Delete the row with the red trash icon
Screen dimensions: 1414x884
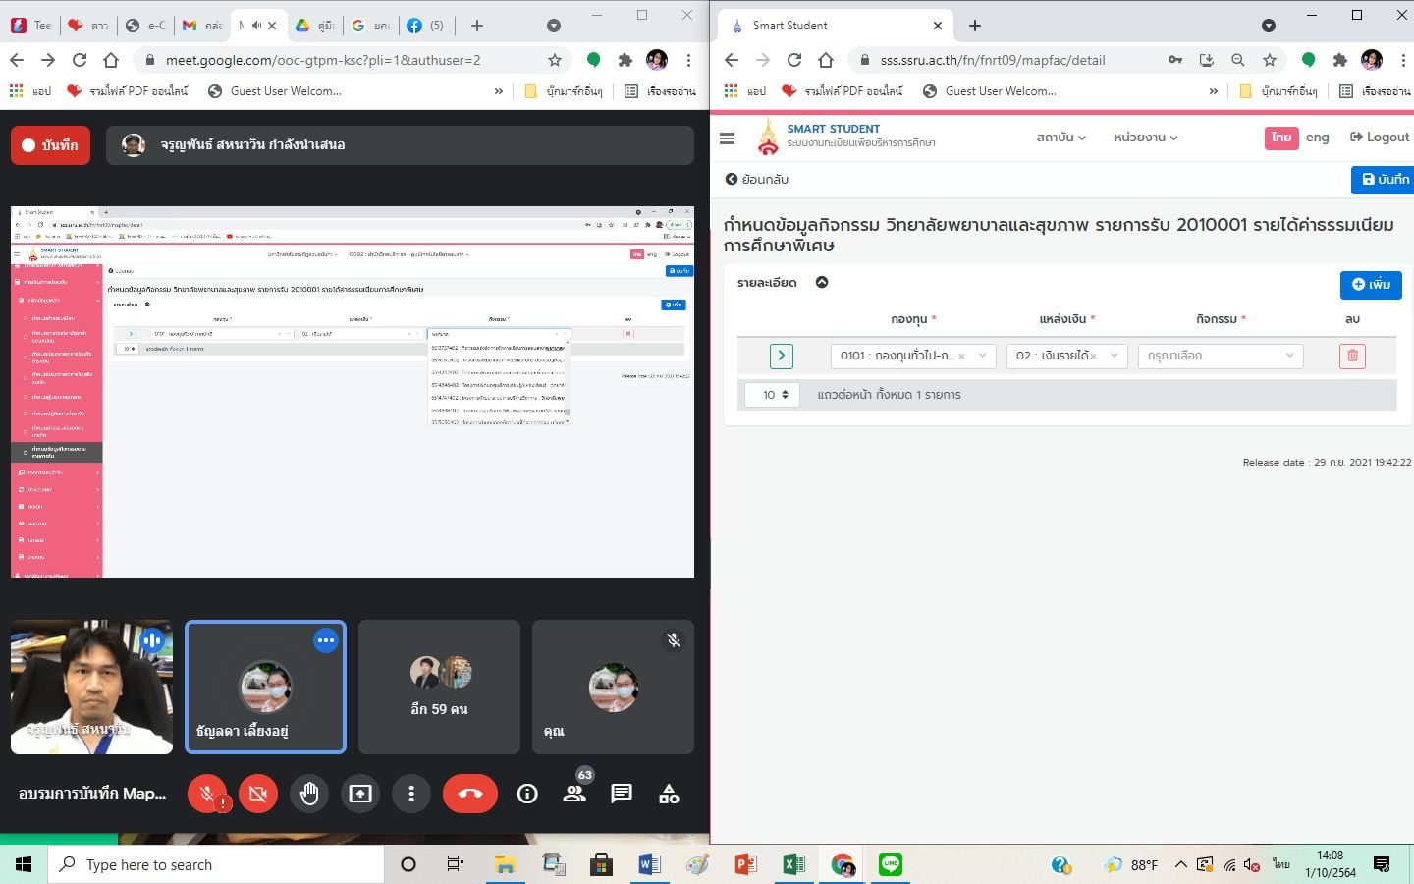tap(1352, 356)
